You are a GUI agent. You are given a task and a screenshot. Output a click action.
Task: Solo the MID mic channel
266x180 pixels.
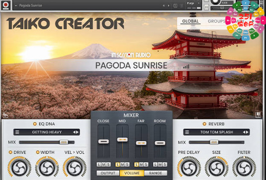[x=127, y=165]
